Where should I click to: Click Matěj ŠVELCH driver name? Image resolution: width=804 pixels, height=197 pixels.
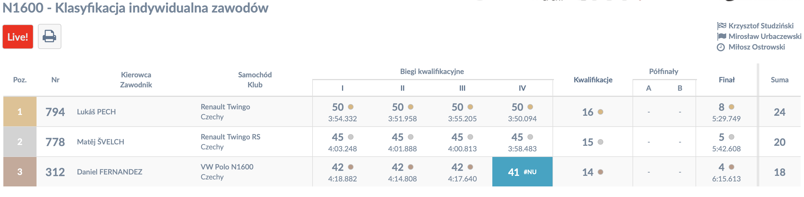[100, 142]
